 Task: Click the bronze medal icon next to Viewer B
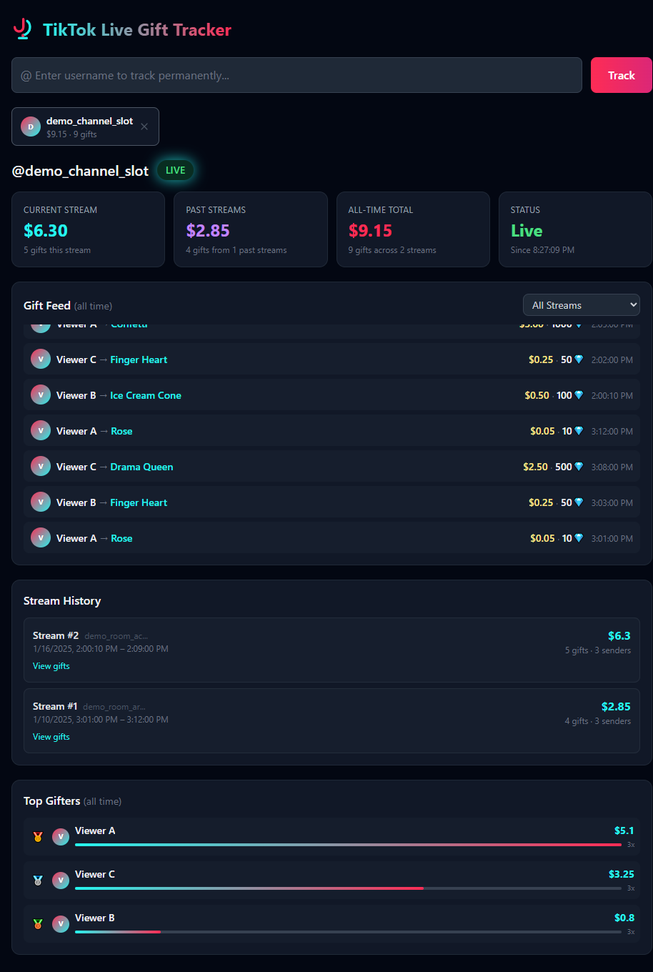pos(38,924)
